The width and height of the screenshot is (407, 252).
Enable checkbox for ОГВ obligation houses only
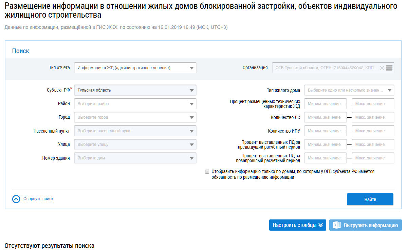tap(207, 172)
